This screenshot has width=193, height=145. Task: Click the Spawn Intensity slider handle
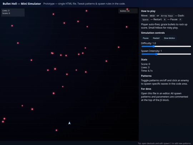(156, 54)
